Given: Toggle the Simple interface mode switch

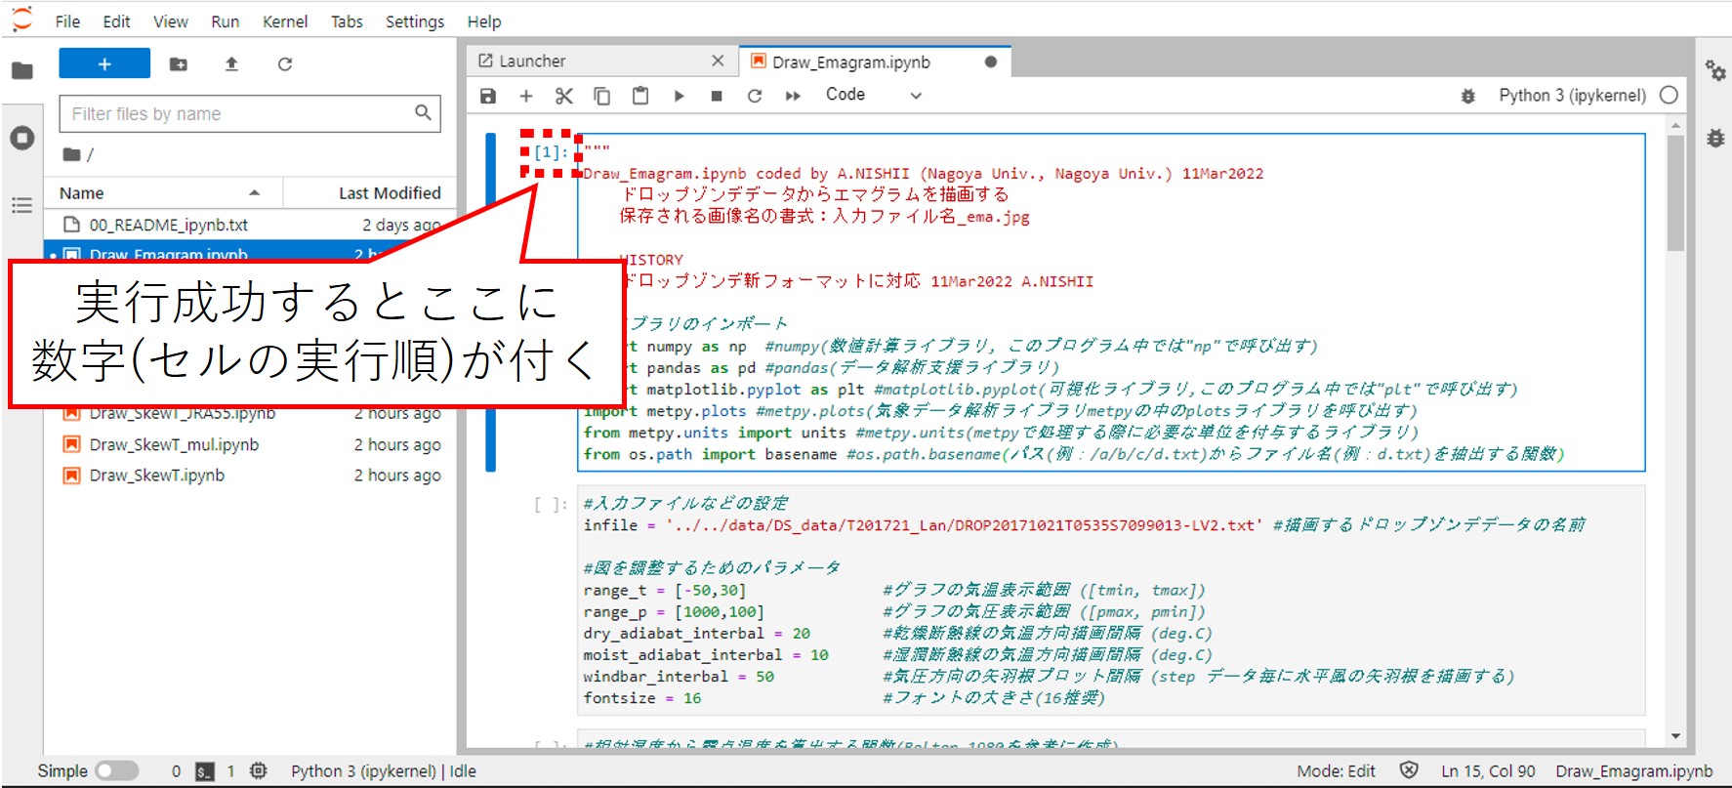Looking at the screenshot, I should 117,770.
